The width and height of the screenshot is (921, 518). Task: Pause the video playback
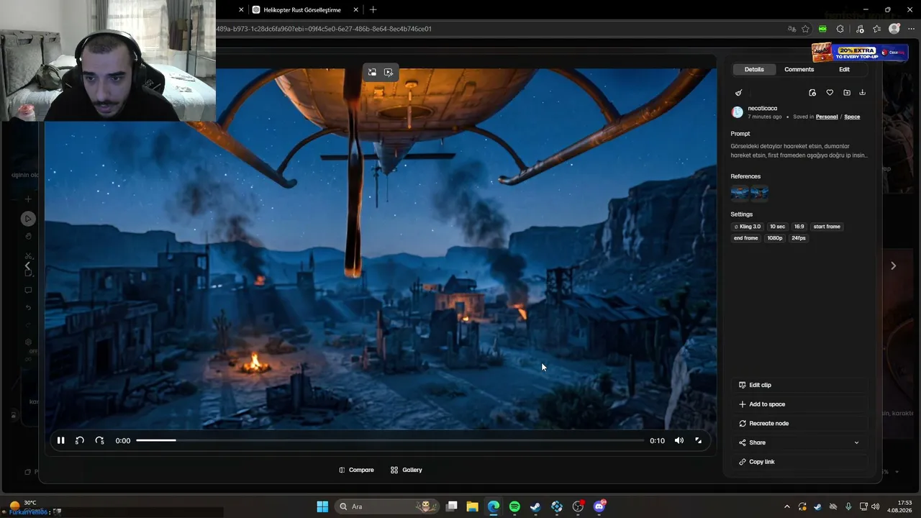[x=61, y=440]
